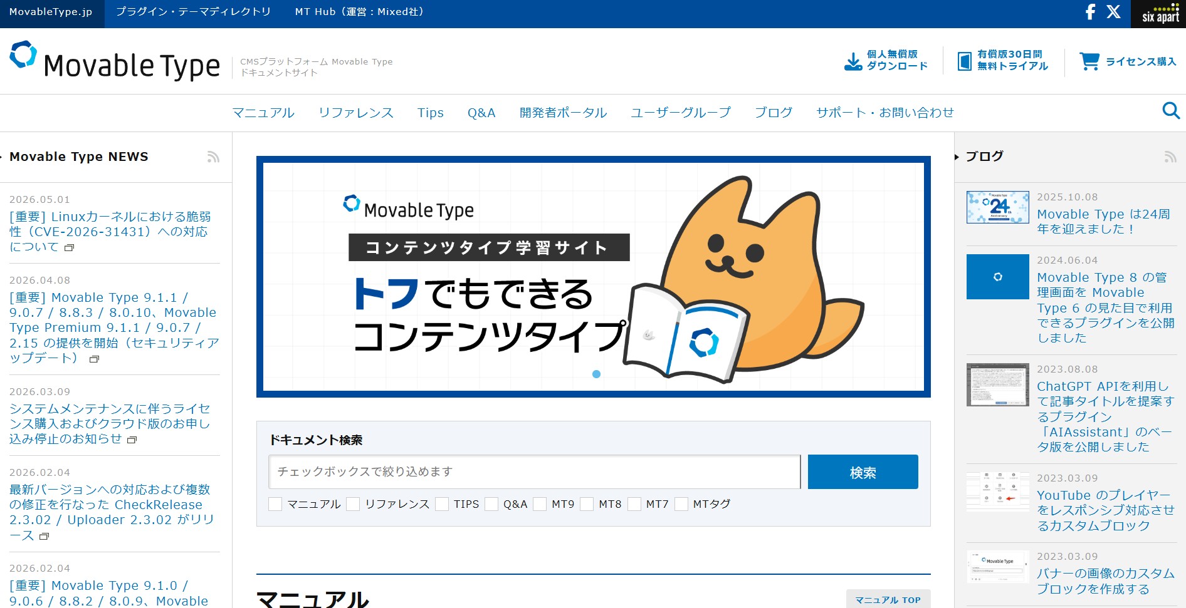Open the 24周年 blog post link

pyautogui.click(x=1103, y=222)
